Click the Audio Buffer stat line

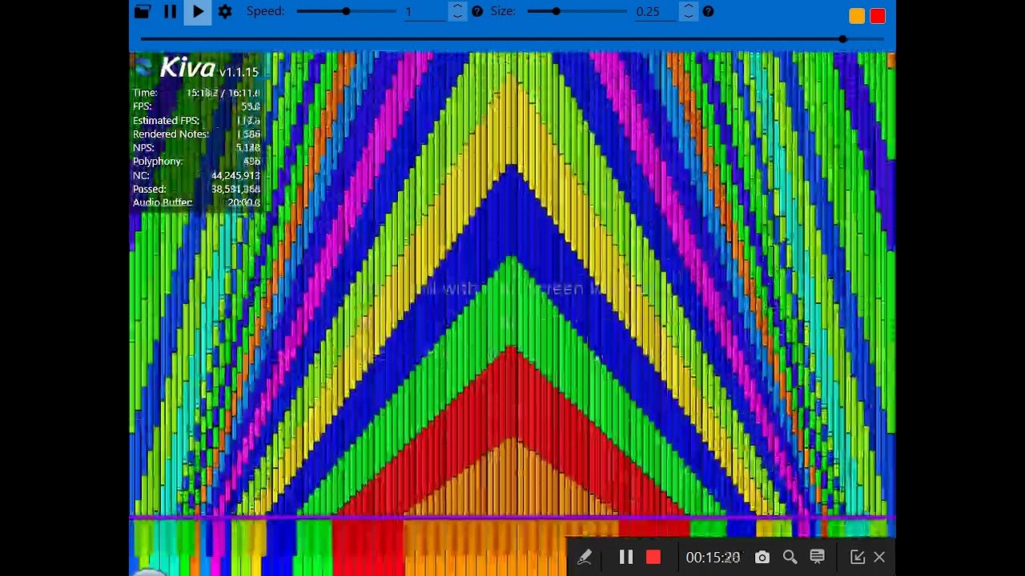pyautogui.click(x=196, y=202)
